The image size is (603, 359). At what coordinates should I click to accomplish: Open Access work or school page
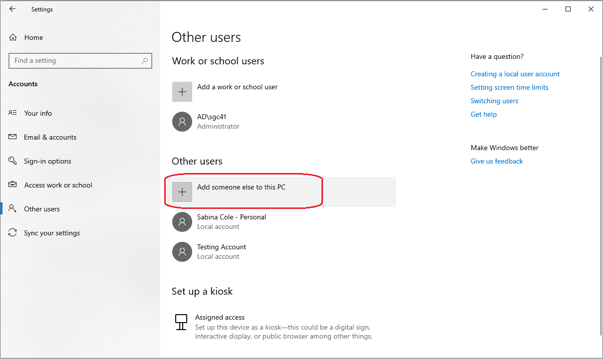click(58, 185)
